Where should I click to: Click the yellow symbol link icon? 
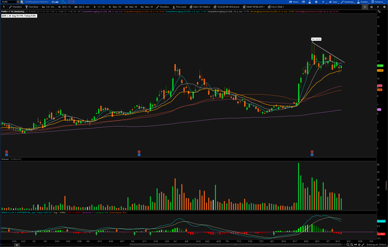tap(22, 2)
